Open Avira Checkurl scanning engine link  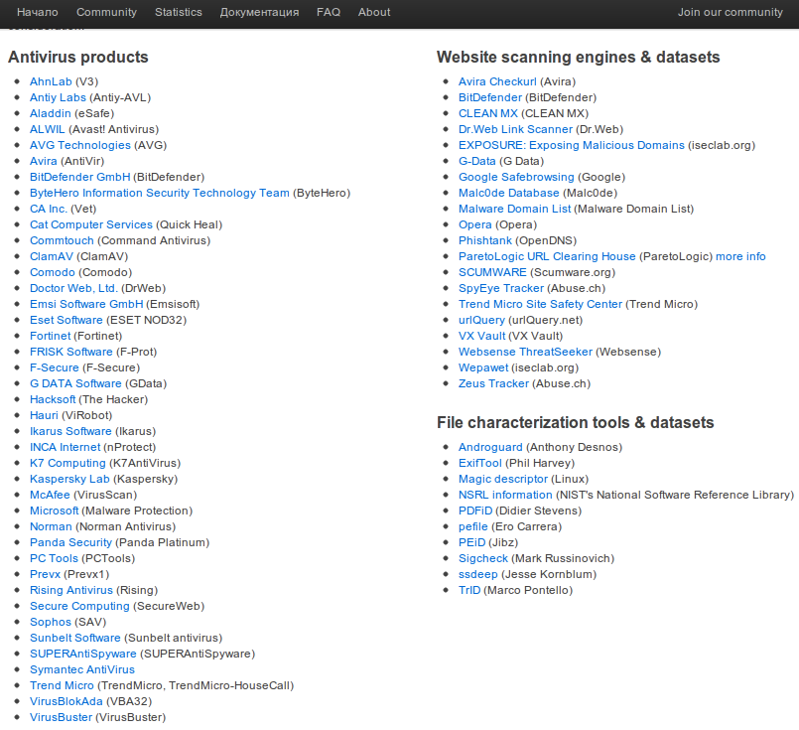point(497,81)
